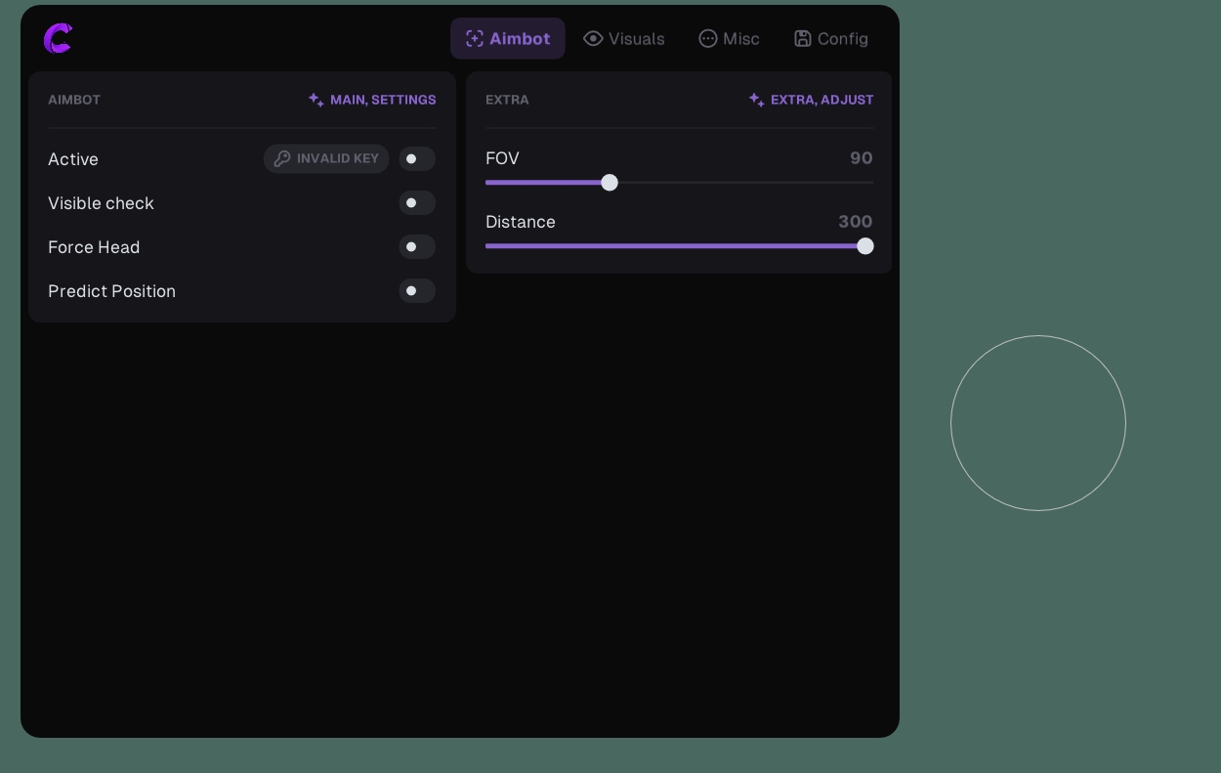The image size is (1221, 773).
Task: Turn on Force Head
Action: pyautogui.click(x=417, y=246)
